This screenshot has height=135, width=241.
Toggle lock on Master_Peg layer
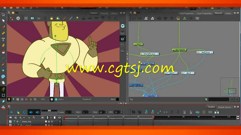49,121
